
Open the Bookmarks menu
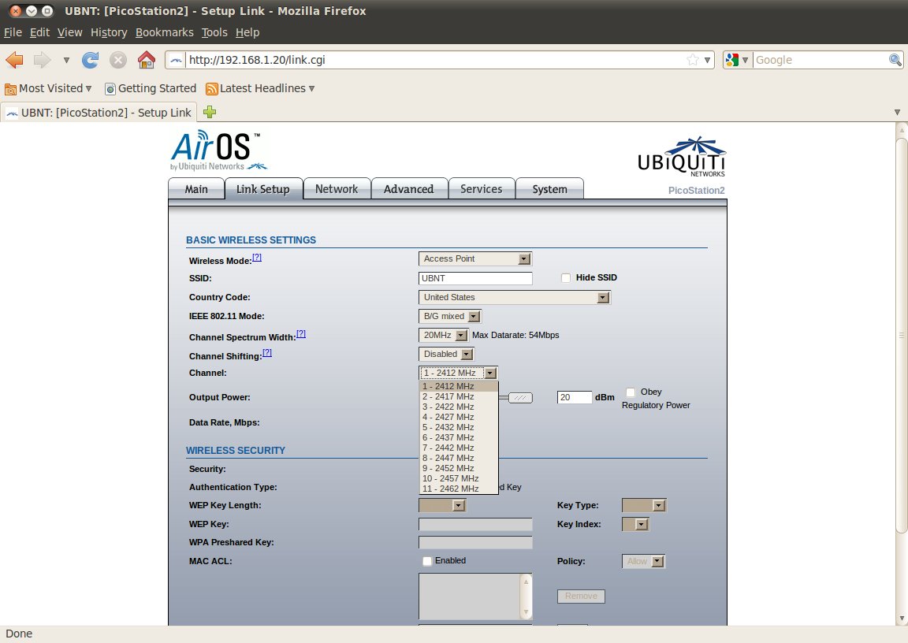tap(164, 32)
